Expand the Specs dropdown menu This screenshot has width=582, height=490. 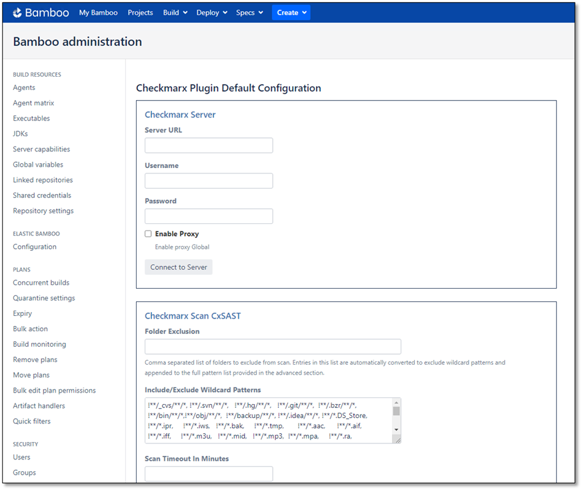coord(249,13)
